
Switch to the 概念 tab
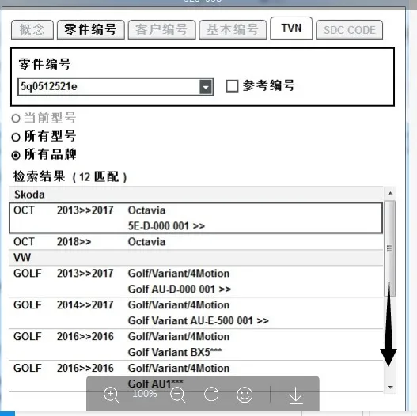tap(32, 29)
